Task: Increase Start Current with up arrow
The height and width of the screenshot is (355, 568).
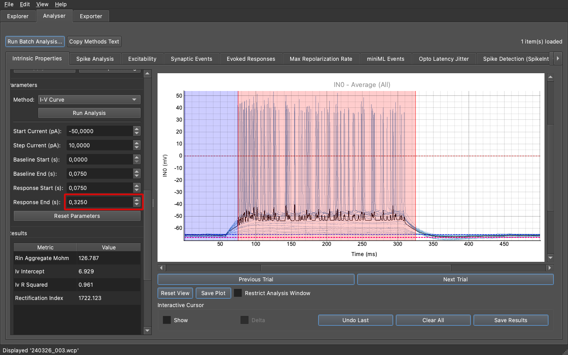Action: point(137,129)
